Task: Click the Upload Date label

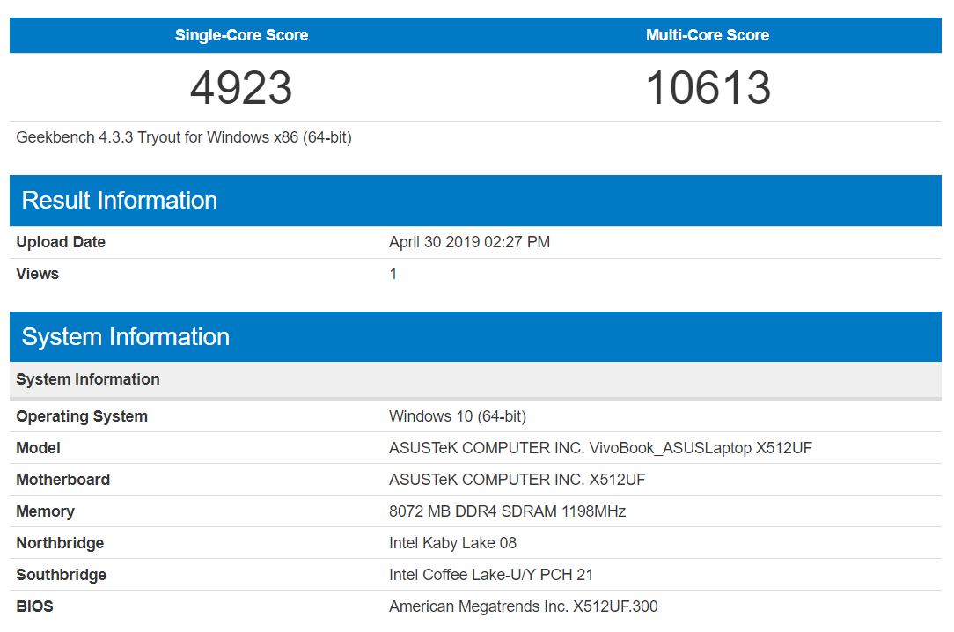Action: [x=61, y=242]
